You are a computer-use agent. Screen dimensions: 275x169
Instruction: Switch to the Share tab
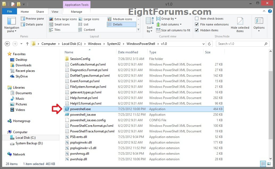coord(40,12)
